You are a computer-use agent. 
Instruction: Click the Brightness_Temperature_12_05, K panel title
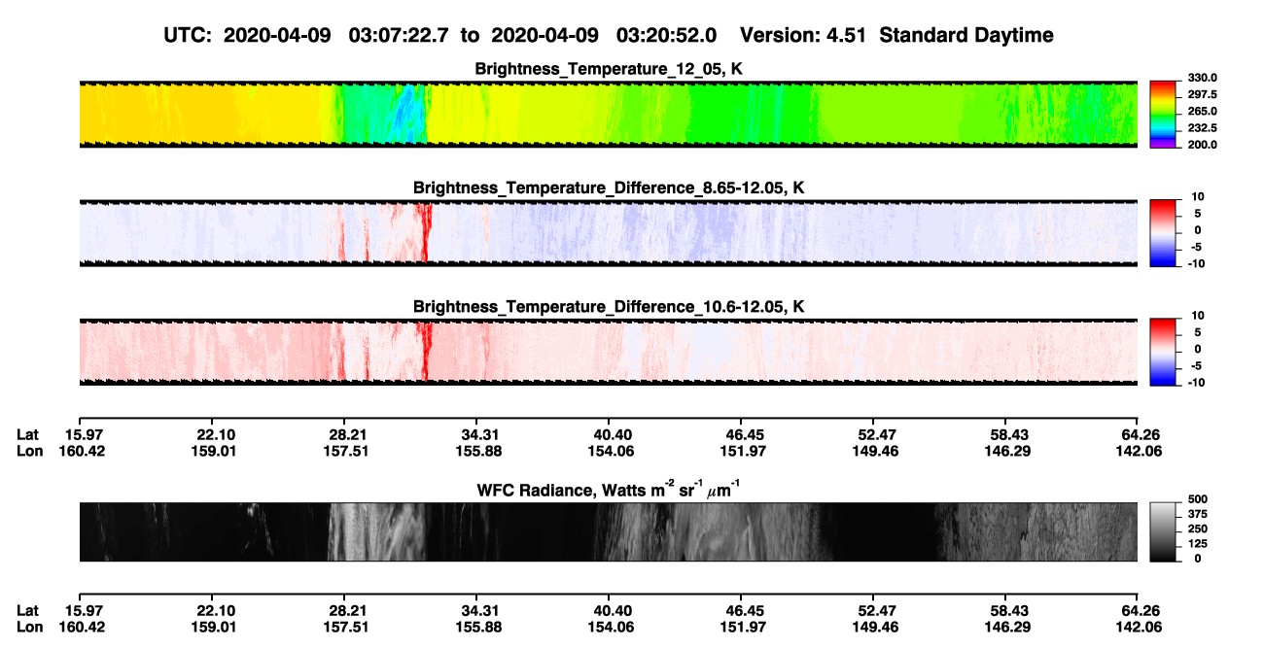click(x=609, y=69)
